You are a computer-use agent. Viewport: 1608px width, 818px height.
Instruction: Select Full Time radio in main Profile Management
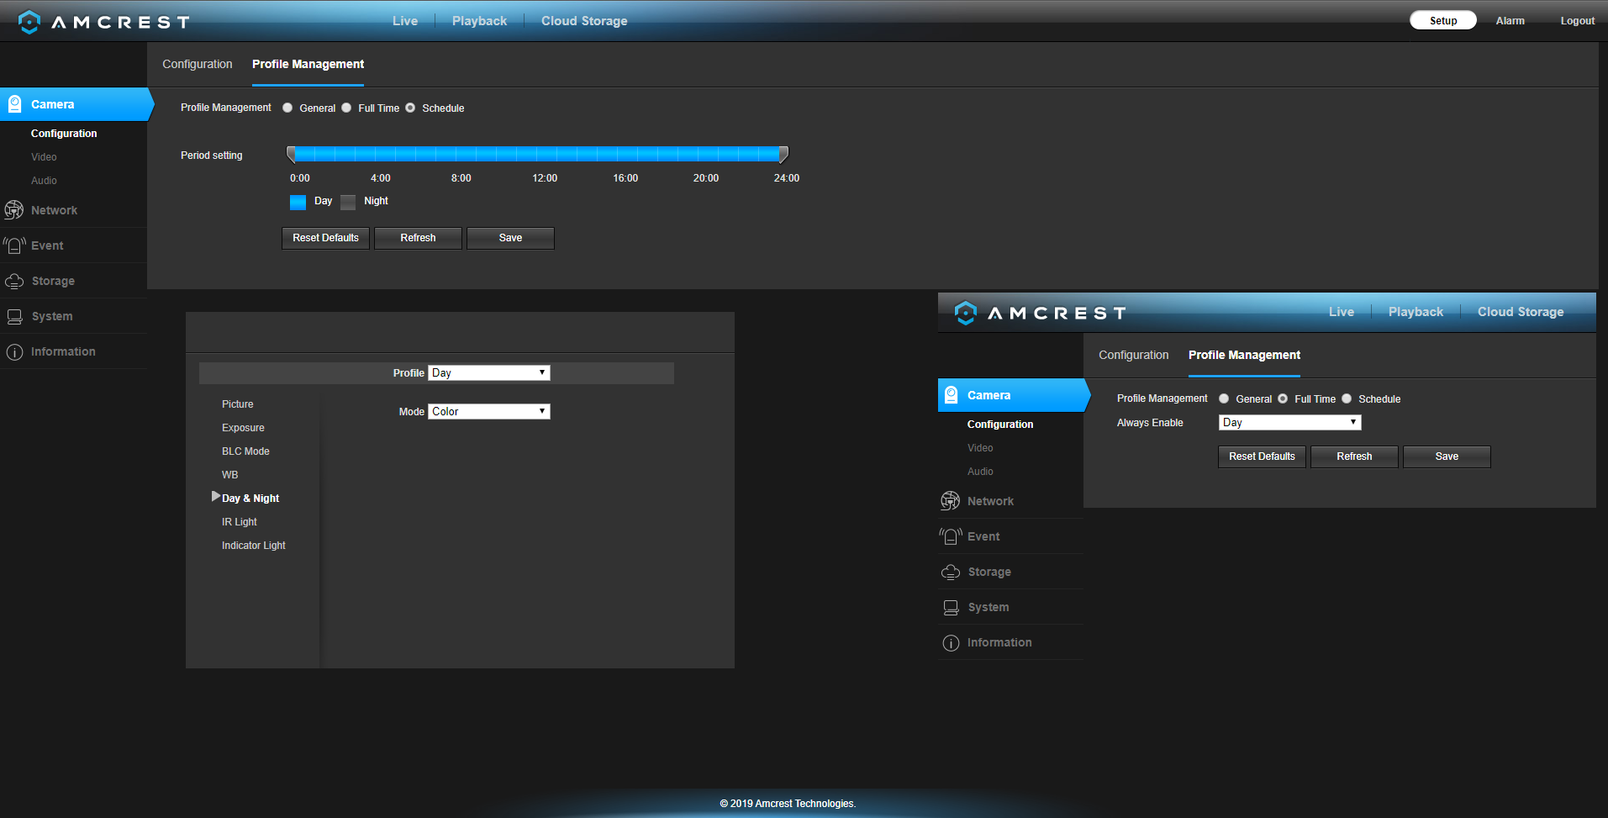pyautogui.click(x=346, y=108)
